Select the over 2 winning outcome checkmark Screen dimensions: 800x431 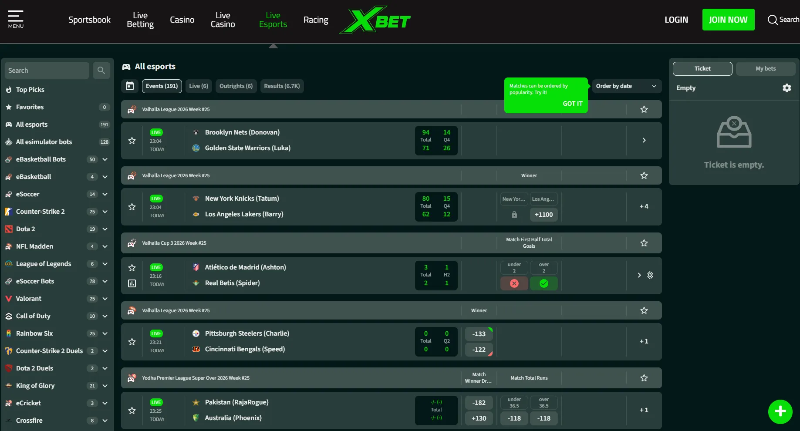[544, 283]
